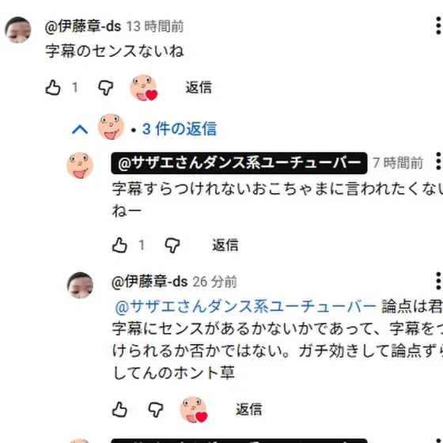Viewport: 443px width, 443px height.
Task: Dislike the 7 時間前 reply comment
Action: coord(172,245)
